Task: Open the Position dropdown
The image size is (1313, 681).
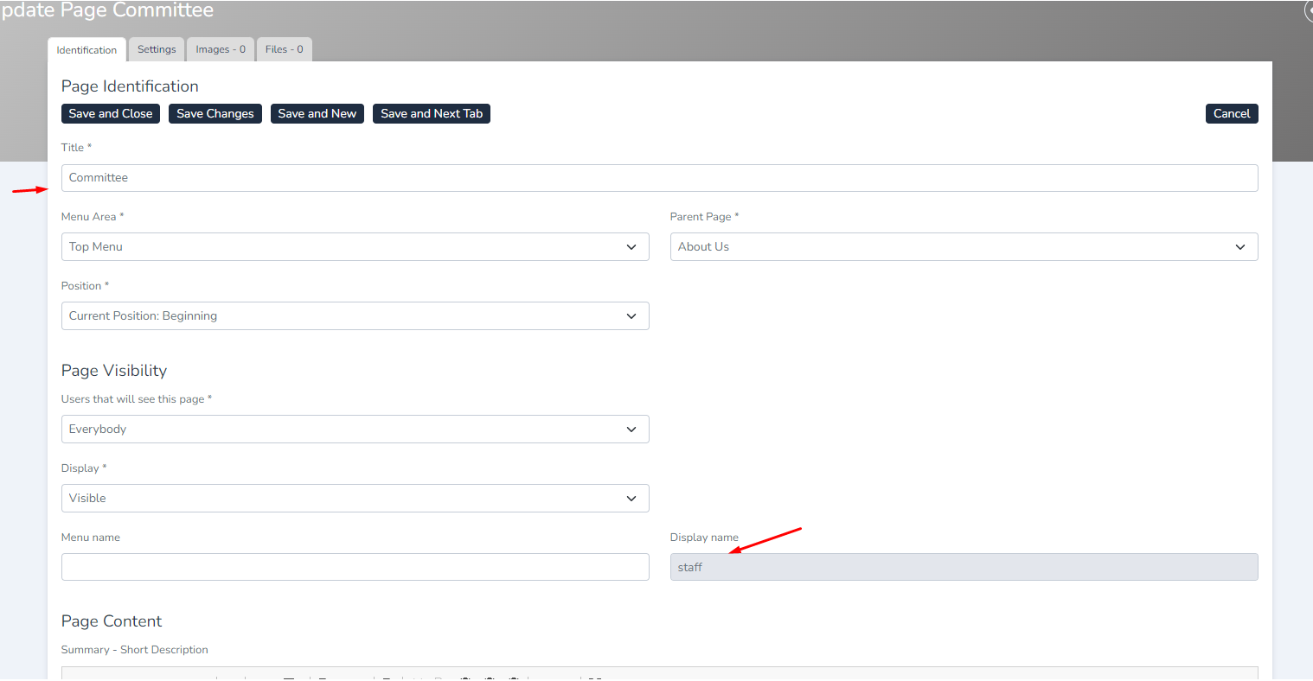Action: pyautogui.click(x=355, y=316)
